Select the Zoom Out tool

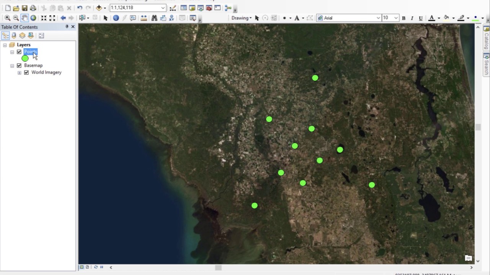pos(16,18)
